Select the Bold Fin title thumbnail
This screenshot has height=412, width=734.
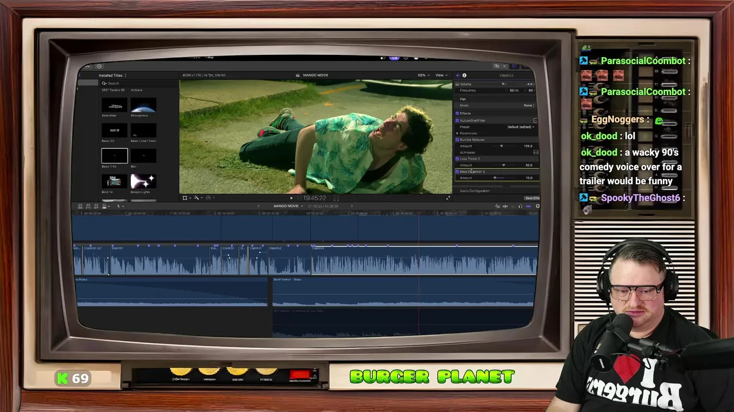pyautogui.click(x=115, y=181)
